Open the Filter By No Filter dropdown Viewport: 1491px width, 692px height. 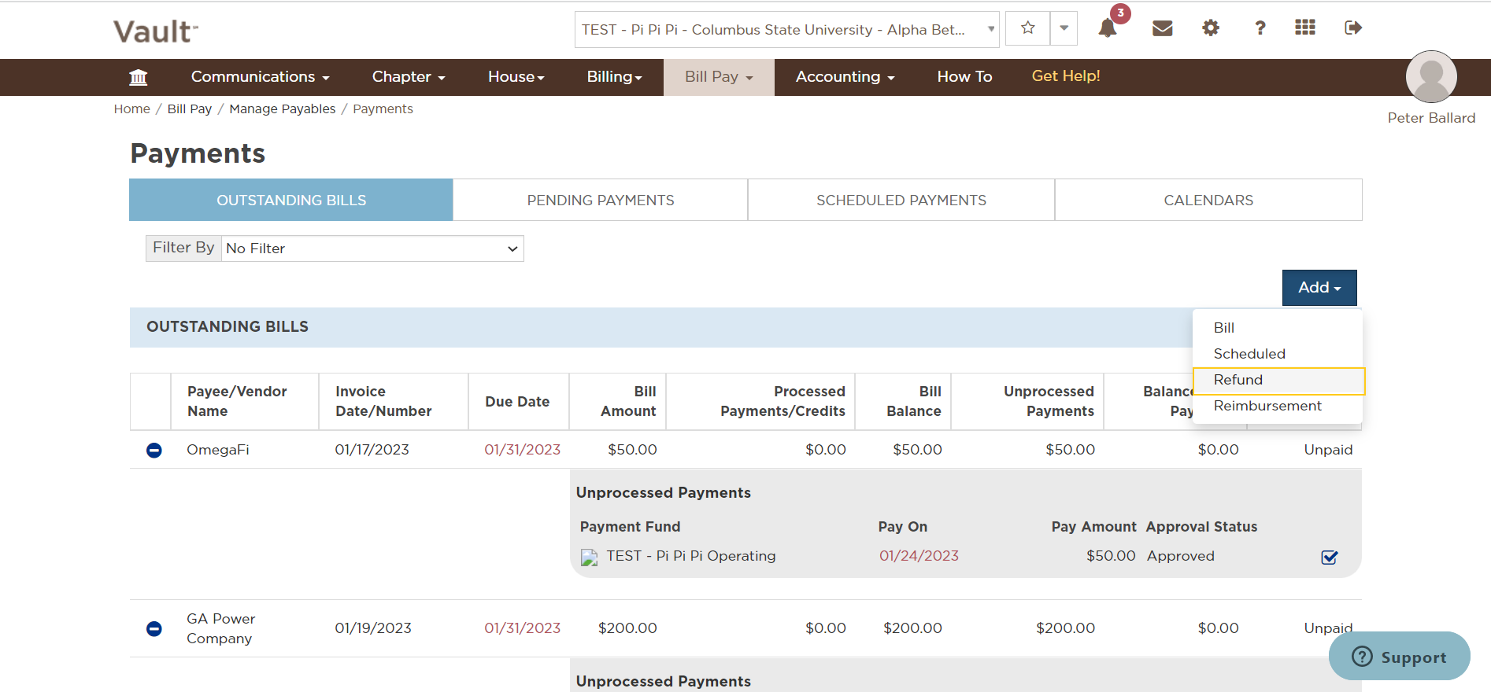(x=372, y=248)
